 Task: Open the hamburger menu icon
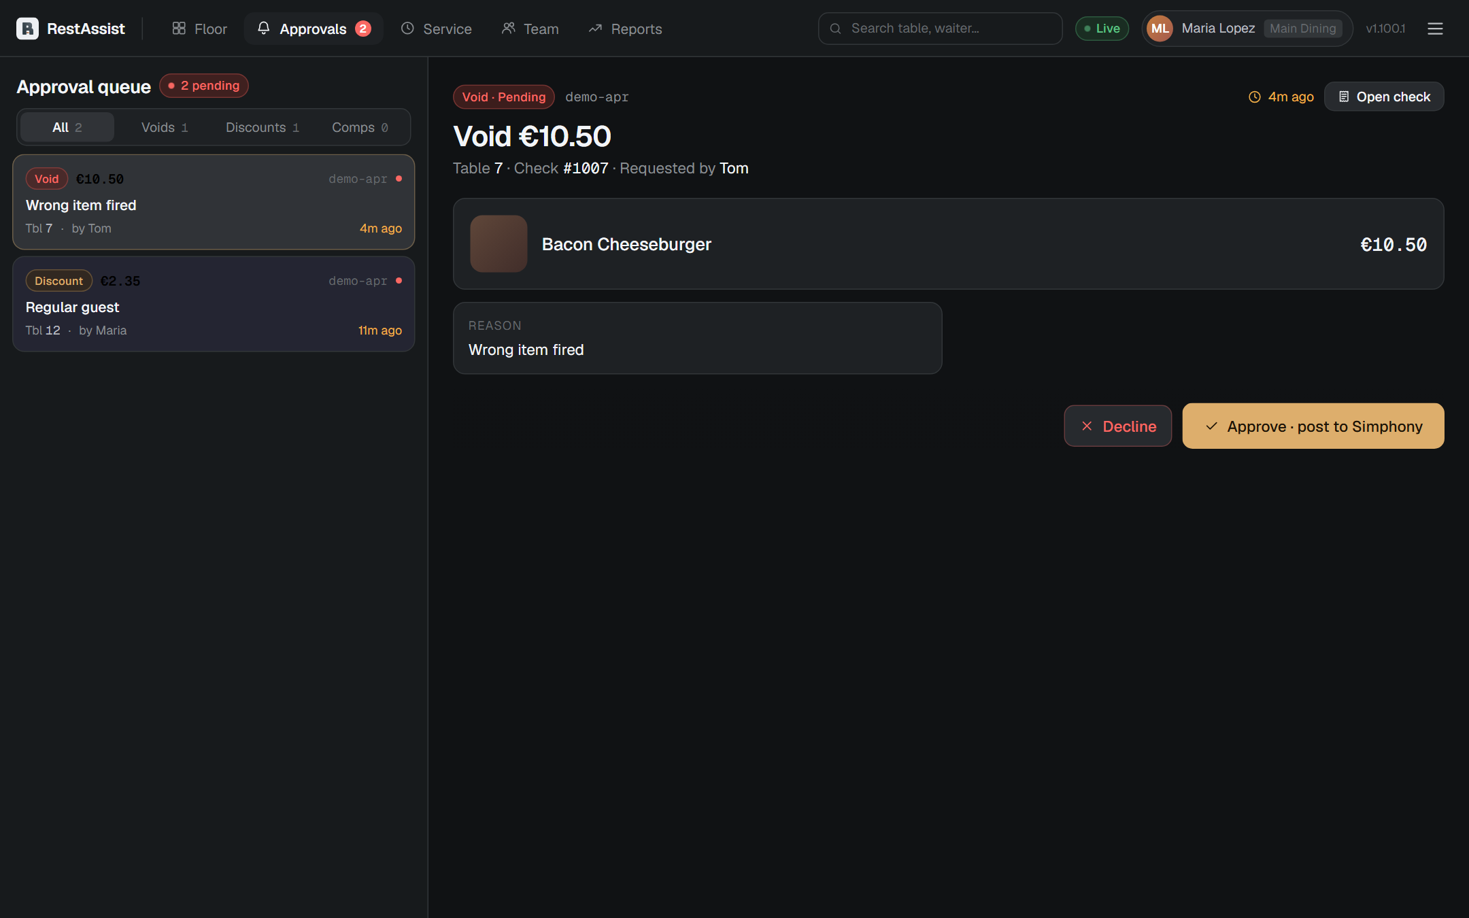[x=1435, y=29]
